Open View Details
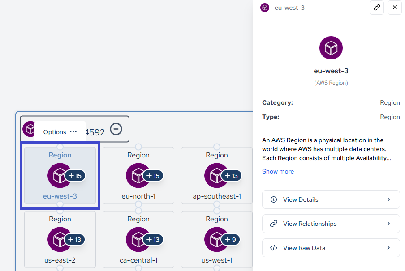This screenshot has width=405, height=271. tap(331, 199)
